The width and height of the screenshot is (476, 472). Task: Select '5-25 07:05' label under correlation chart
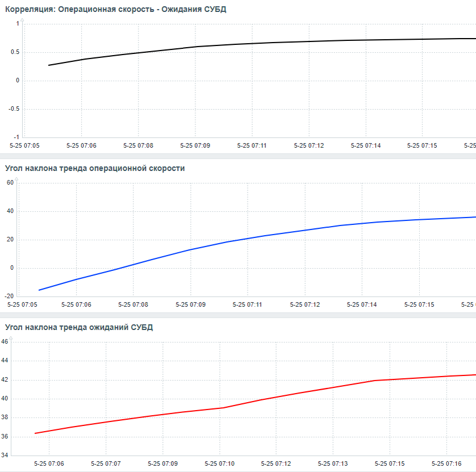(24, 146)
